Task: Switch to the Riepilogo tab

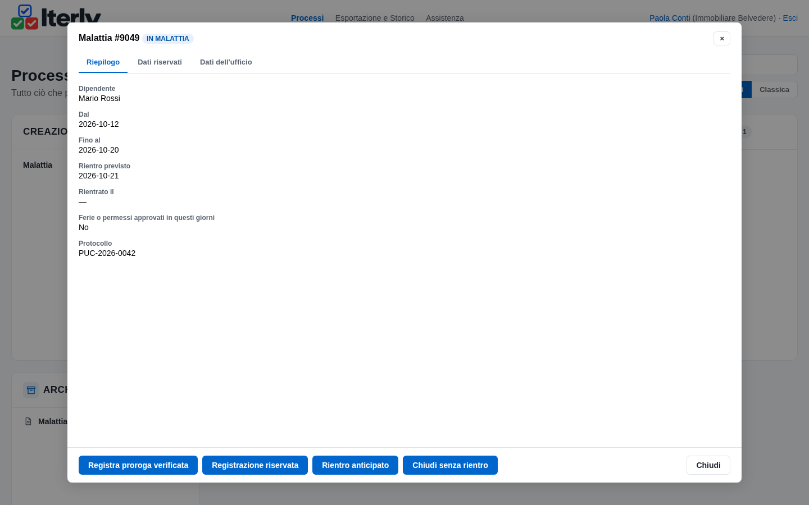Action: 103,62
